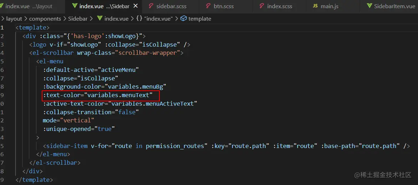
Task: Click the Vue icon on index.vue Sidebar tab
Action: tap(75, 6)
